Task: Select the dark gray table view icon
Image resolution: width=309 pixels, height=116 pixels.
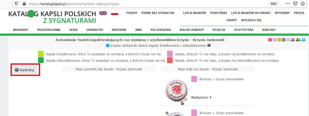Action: (284, 40)
